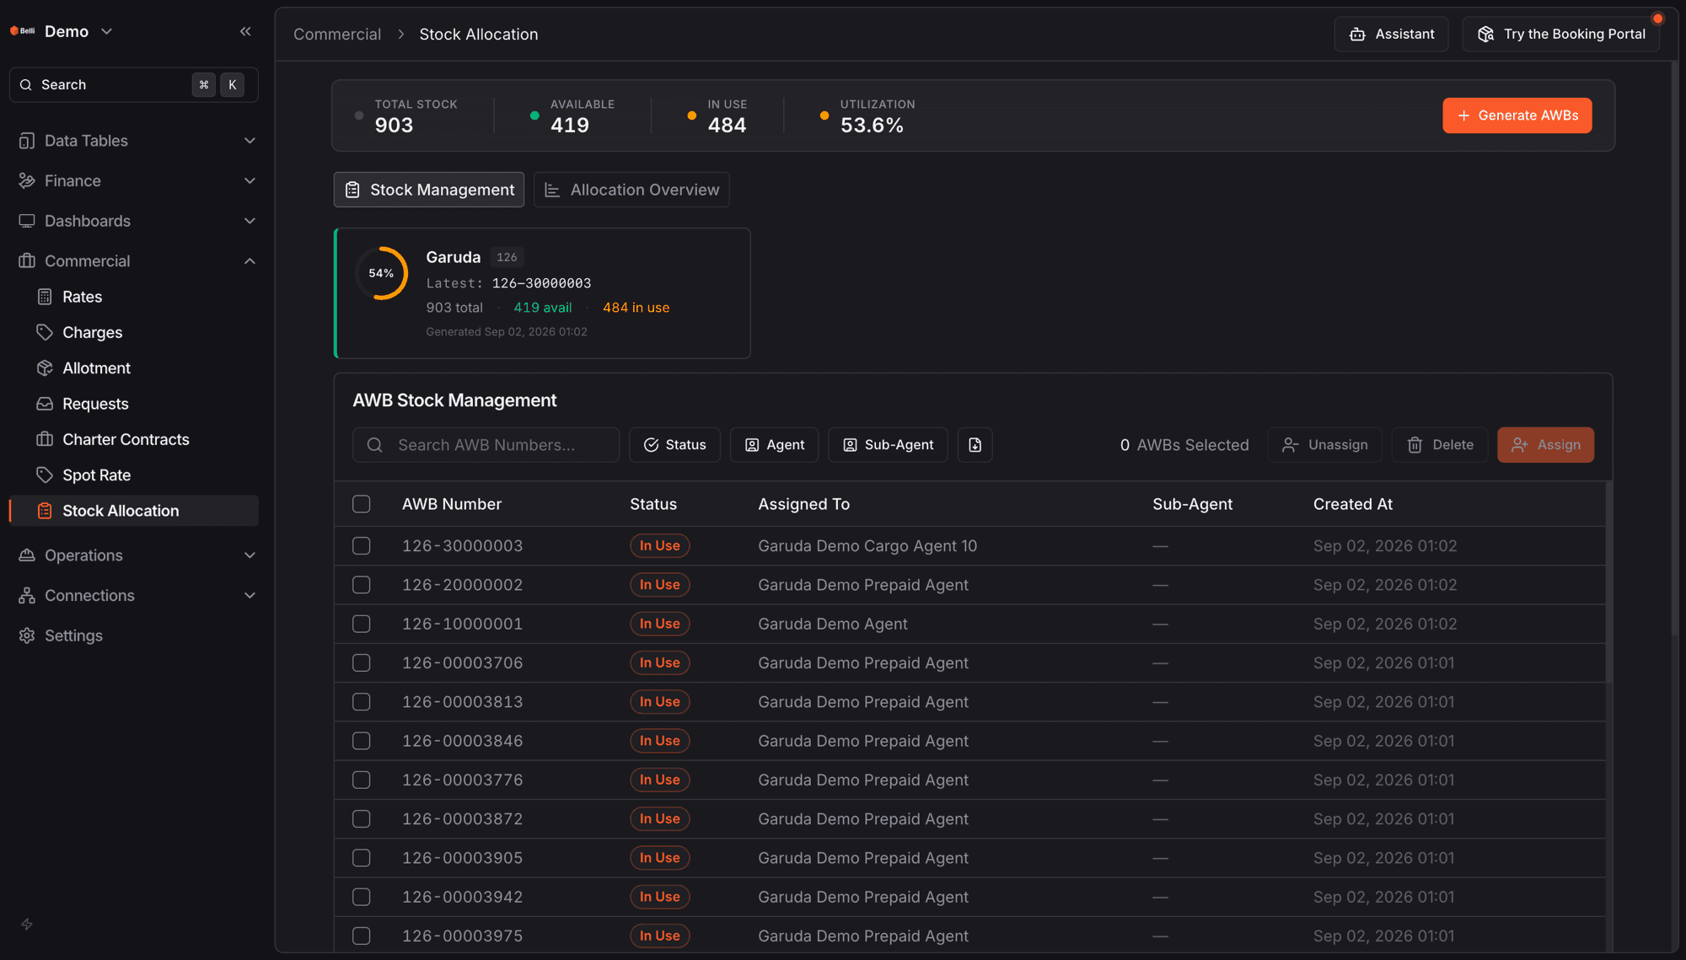Click the Spot Rate tag icon
Viewport: 1686px width, 960px height.
click(45, 475)
